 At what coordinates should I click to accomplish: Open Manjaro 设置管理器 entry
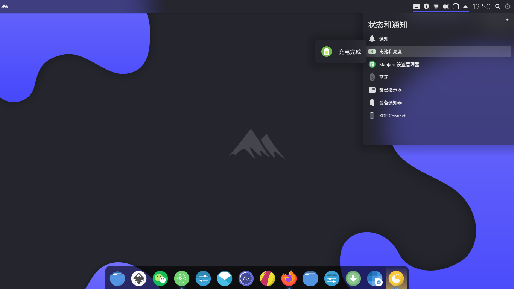tap(439, 64)
